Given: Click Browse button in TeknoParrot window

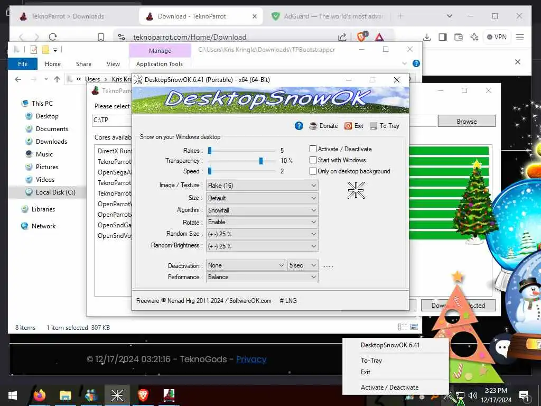Looking at the screenshot, I should [x=467, y=121].
